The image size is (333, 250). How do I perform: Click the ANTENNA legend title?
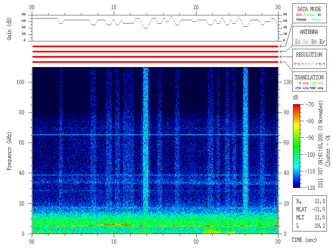click(x=309, y=32)
